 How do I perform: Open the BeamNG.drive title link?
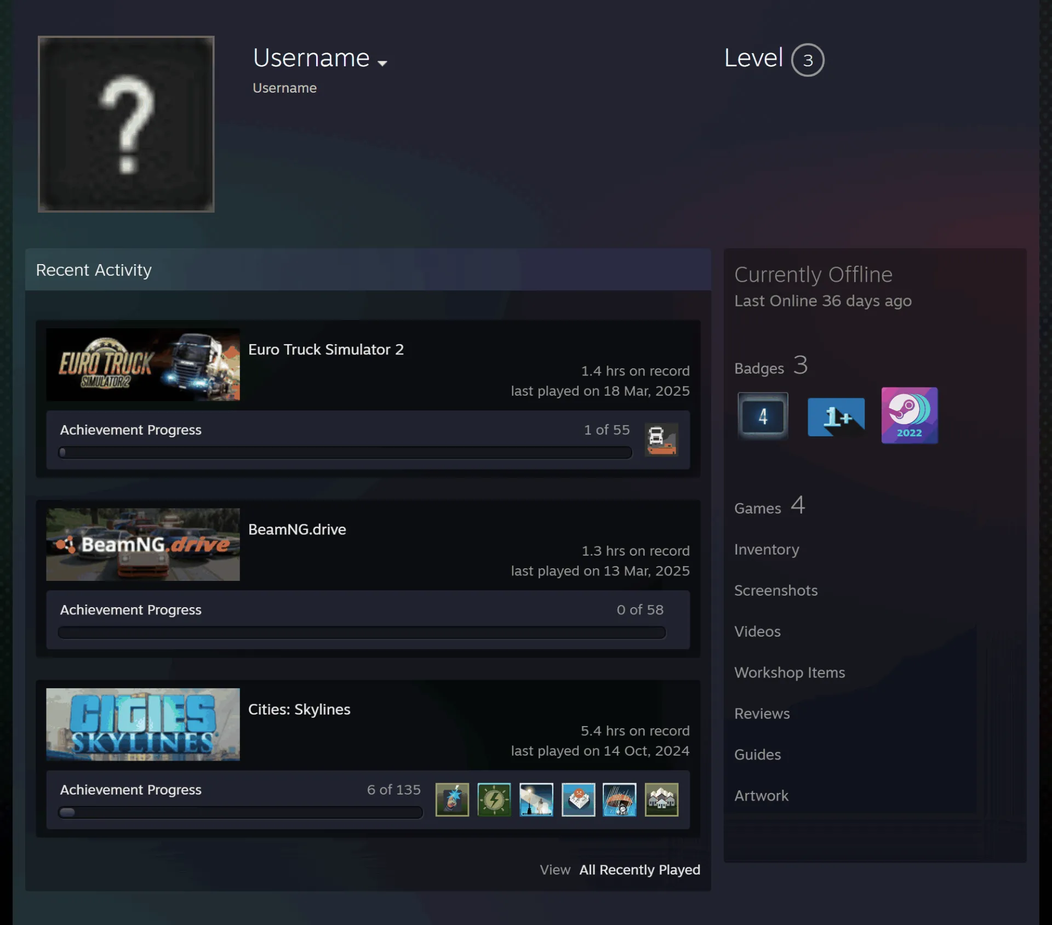point(297,529)
